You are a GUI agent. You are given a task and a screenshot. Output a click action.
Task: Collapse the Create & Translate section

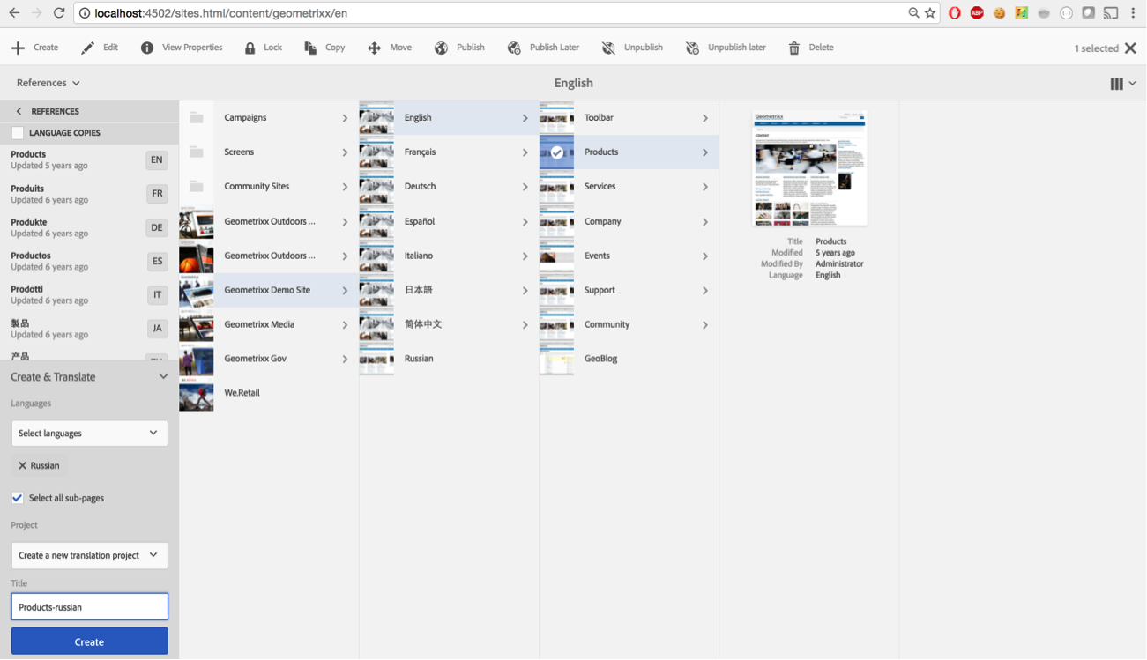pyautogui.click(x=163, y=377)
